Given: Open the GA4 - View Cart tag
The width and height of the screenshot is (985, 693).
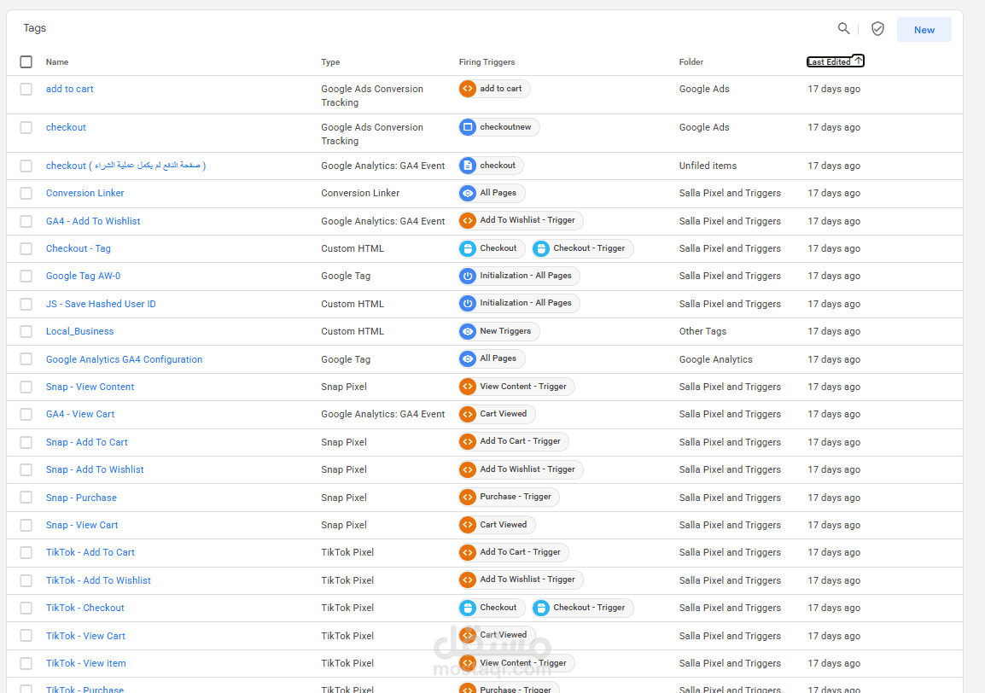Looking at the screenshot, I should tap(79, 414).
